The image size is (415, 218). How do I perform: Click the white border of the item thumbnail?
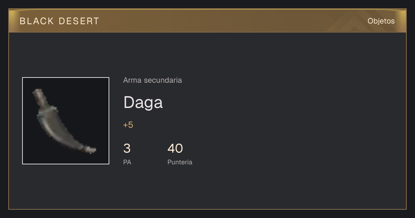[x=66, y=78]
